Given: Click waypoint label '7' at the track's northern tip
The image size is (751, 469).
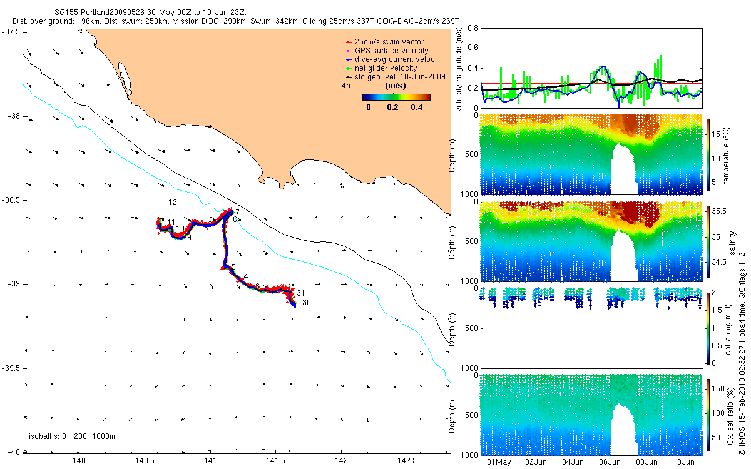Looking at the screenshot, I should [237, 213].
